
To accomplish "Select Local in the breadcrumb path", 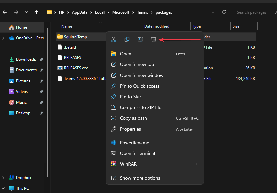I will pyautogui.click(x=99, y=12).
